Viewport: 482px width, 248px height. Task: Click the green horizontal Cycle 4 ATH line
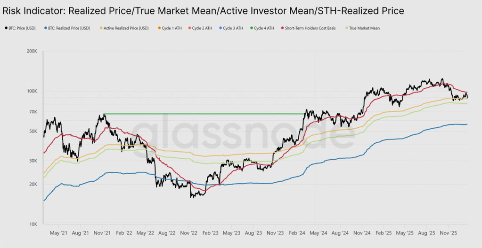203,114
